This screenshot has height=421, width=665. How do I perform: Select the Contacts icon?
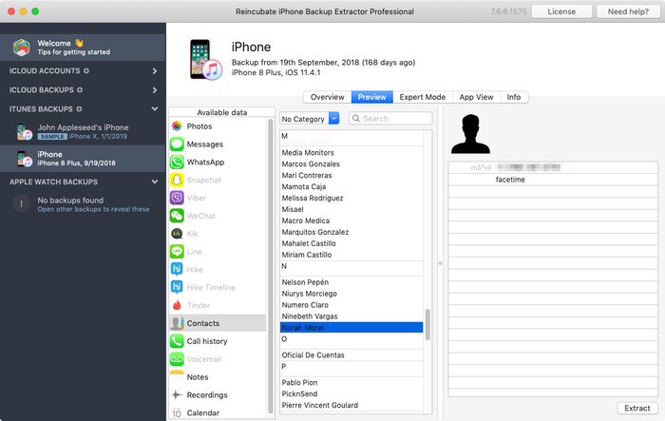[x=177, y=323]
